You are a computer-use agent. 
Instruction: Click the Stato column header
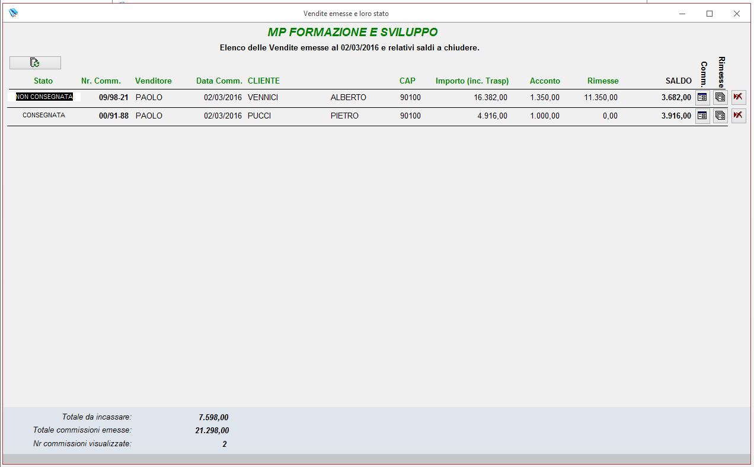43,81
